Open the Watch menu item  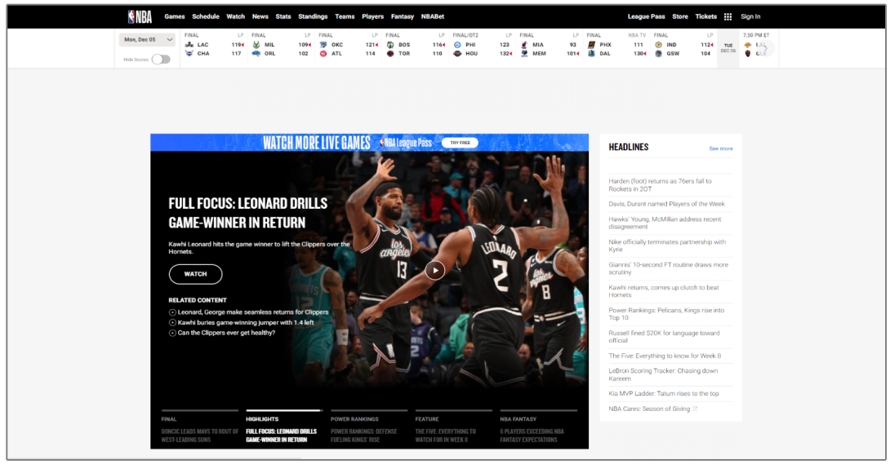235,16
